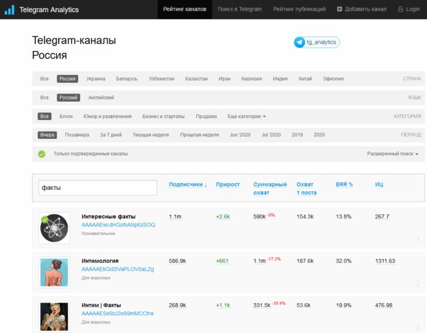This screenshot has height=333, width=427.
Task: Expand the Еще категории dropdown
Action: (246, 116)
